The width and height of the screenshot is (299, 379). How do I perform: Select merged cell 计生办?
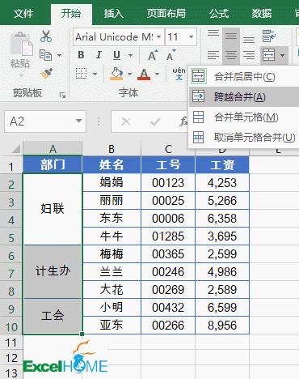53,271
